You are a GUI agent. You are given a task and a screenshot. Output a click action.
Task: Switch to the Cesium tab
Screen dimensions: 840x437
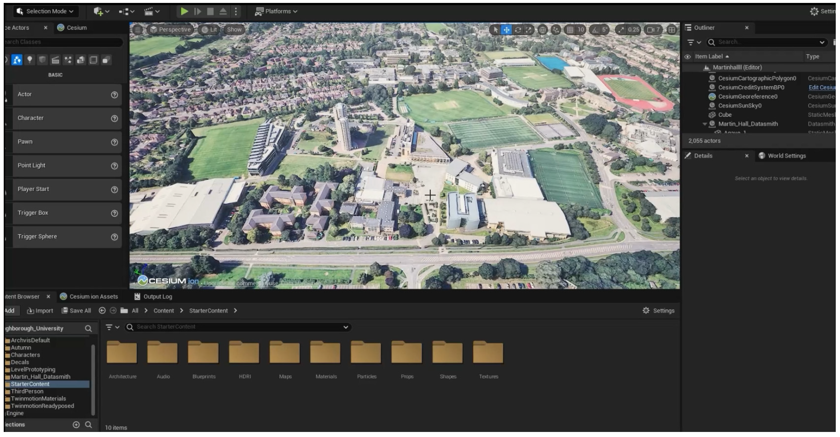pos(72,28)
